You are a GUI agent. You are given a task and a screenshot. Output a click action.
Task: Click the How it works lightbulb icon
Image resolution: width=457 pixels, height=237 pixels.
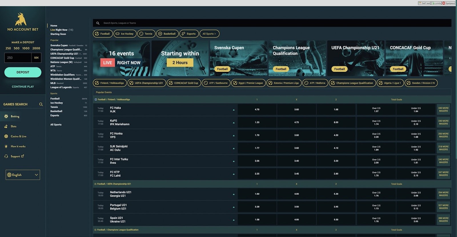pos(6,146)
